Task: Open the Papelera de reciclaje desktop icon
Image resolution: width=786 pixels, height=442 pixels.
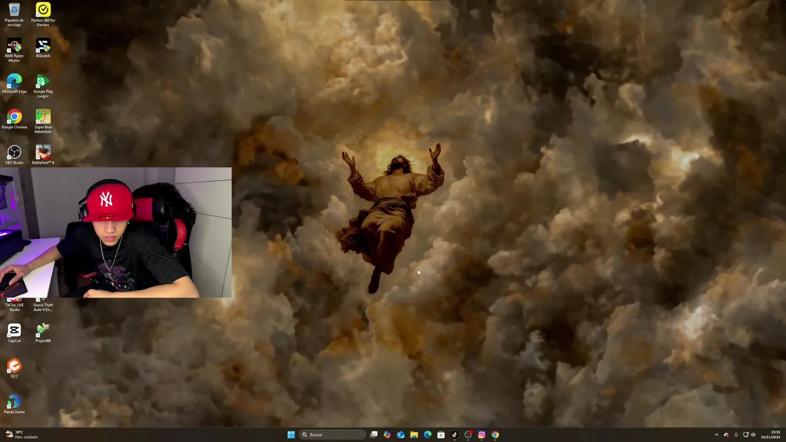Action: coord(14,15)
